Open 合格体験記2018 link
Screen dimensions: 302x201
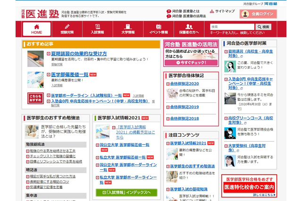(x=185, y=118)
